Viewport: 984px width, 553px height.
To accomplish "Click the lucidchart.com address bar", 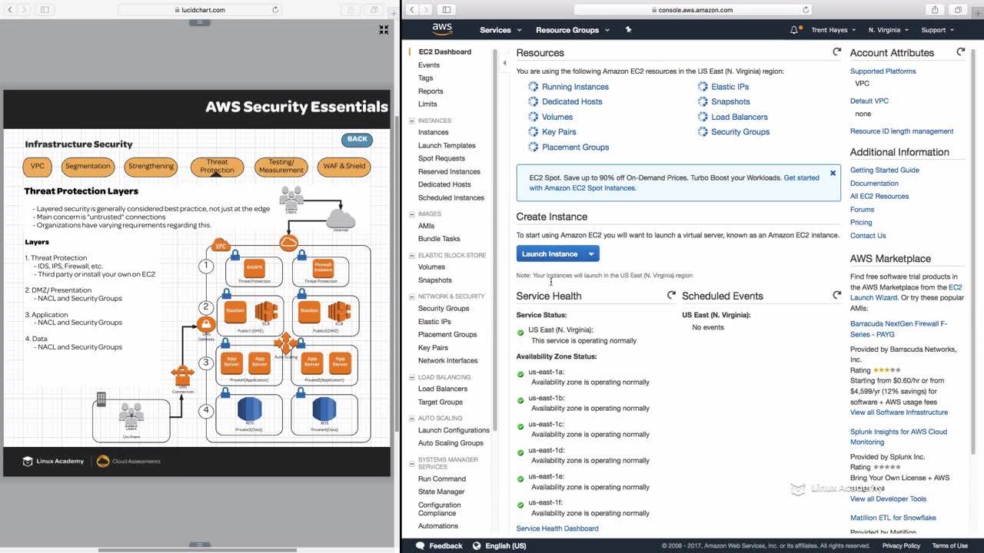I will (x=199, y=10).
